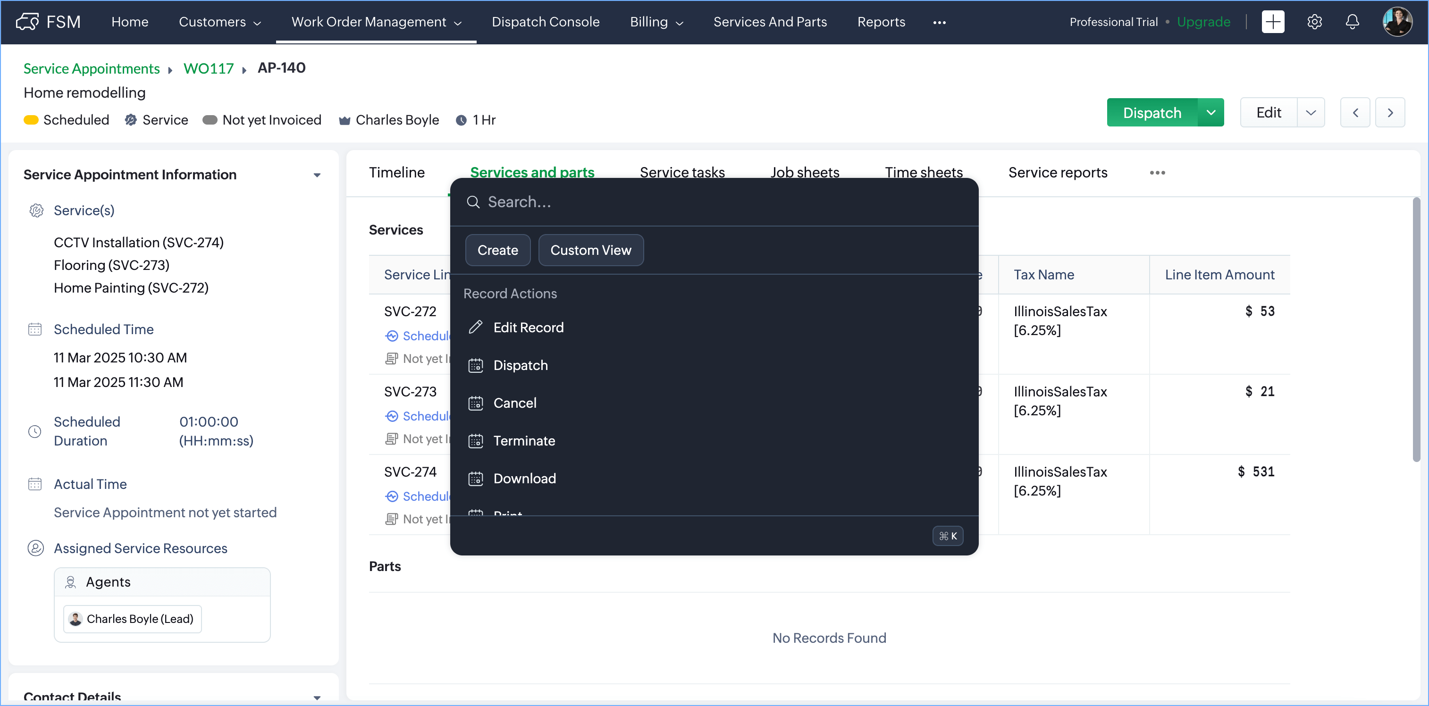Viewport: 1429px width, 706px height.
Task: Open settings gear icon
Action: (1314, 22)
